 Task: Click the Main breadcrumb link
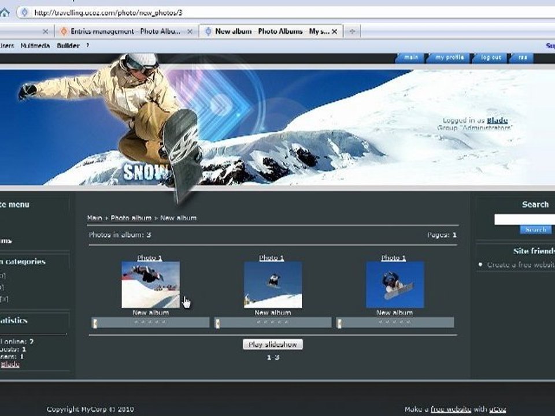[x=94, y=218]
